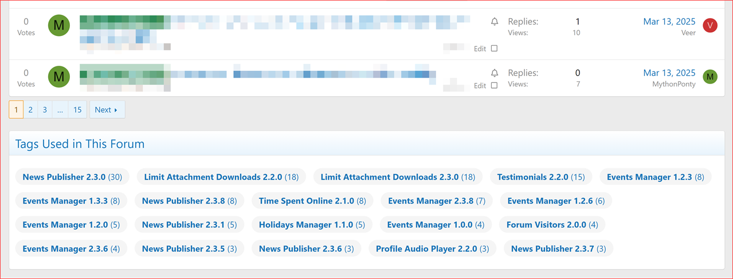Viewport: 733px width, 279px height.
Task: Click the green M avatar of thread with 1 reply
Action: 58,25
